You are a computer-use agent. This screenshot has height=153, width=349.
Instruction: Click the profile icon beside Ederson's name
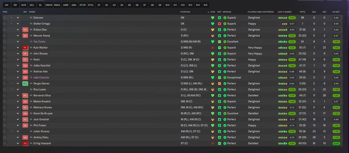pyautogui.click(x=31, y=18)
